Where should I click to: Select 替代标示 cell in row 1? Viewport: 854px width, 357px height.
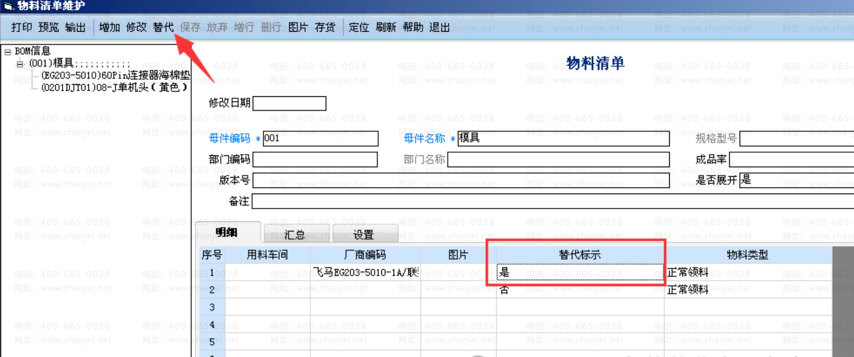(x=580, y=272)
